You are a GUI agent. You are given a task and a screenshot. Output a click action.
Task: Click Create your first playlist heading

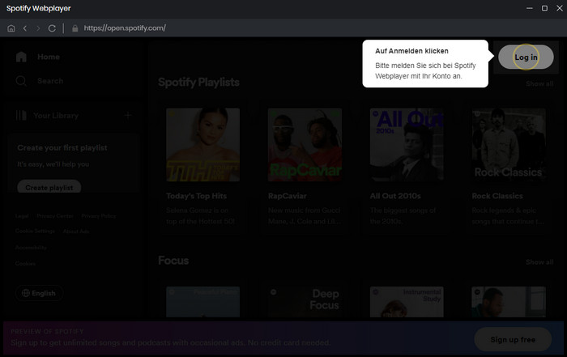(62, 148)
